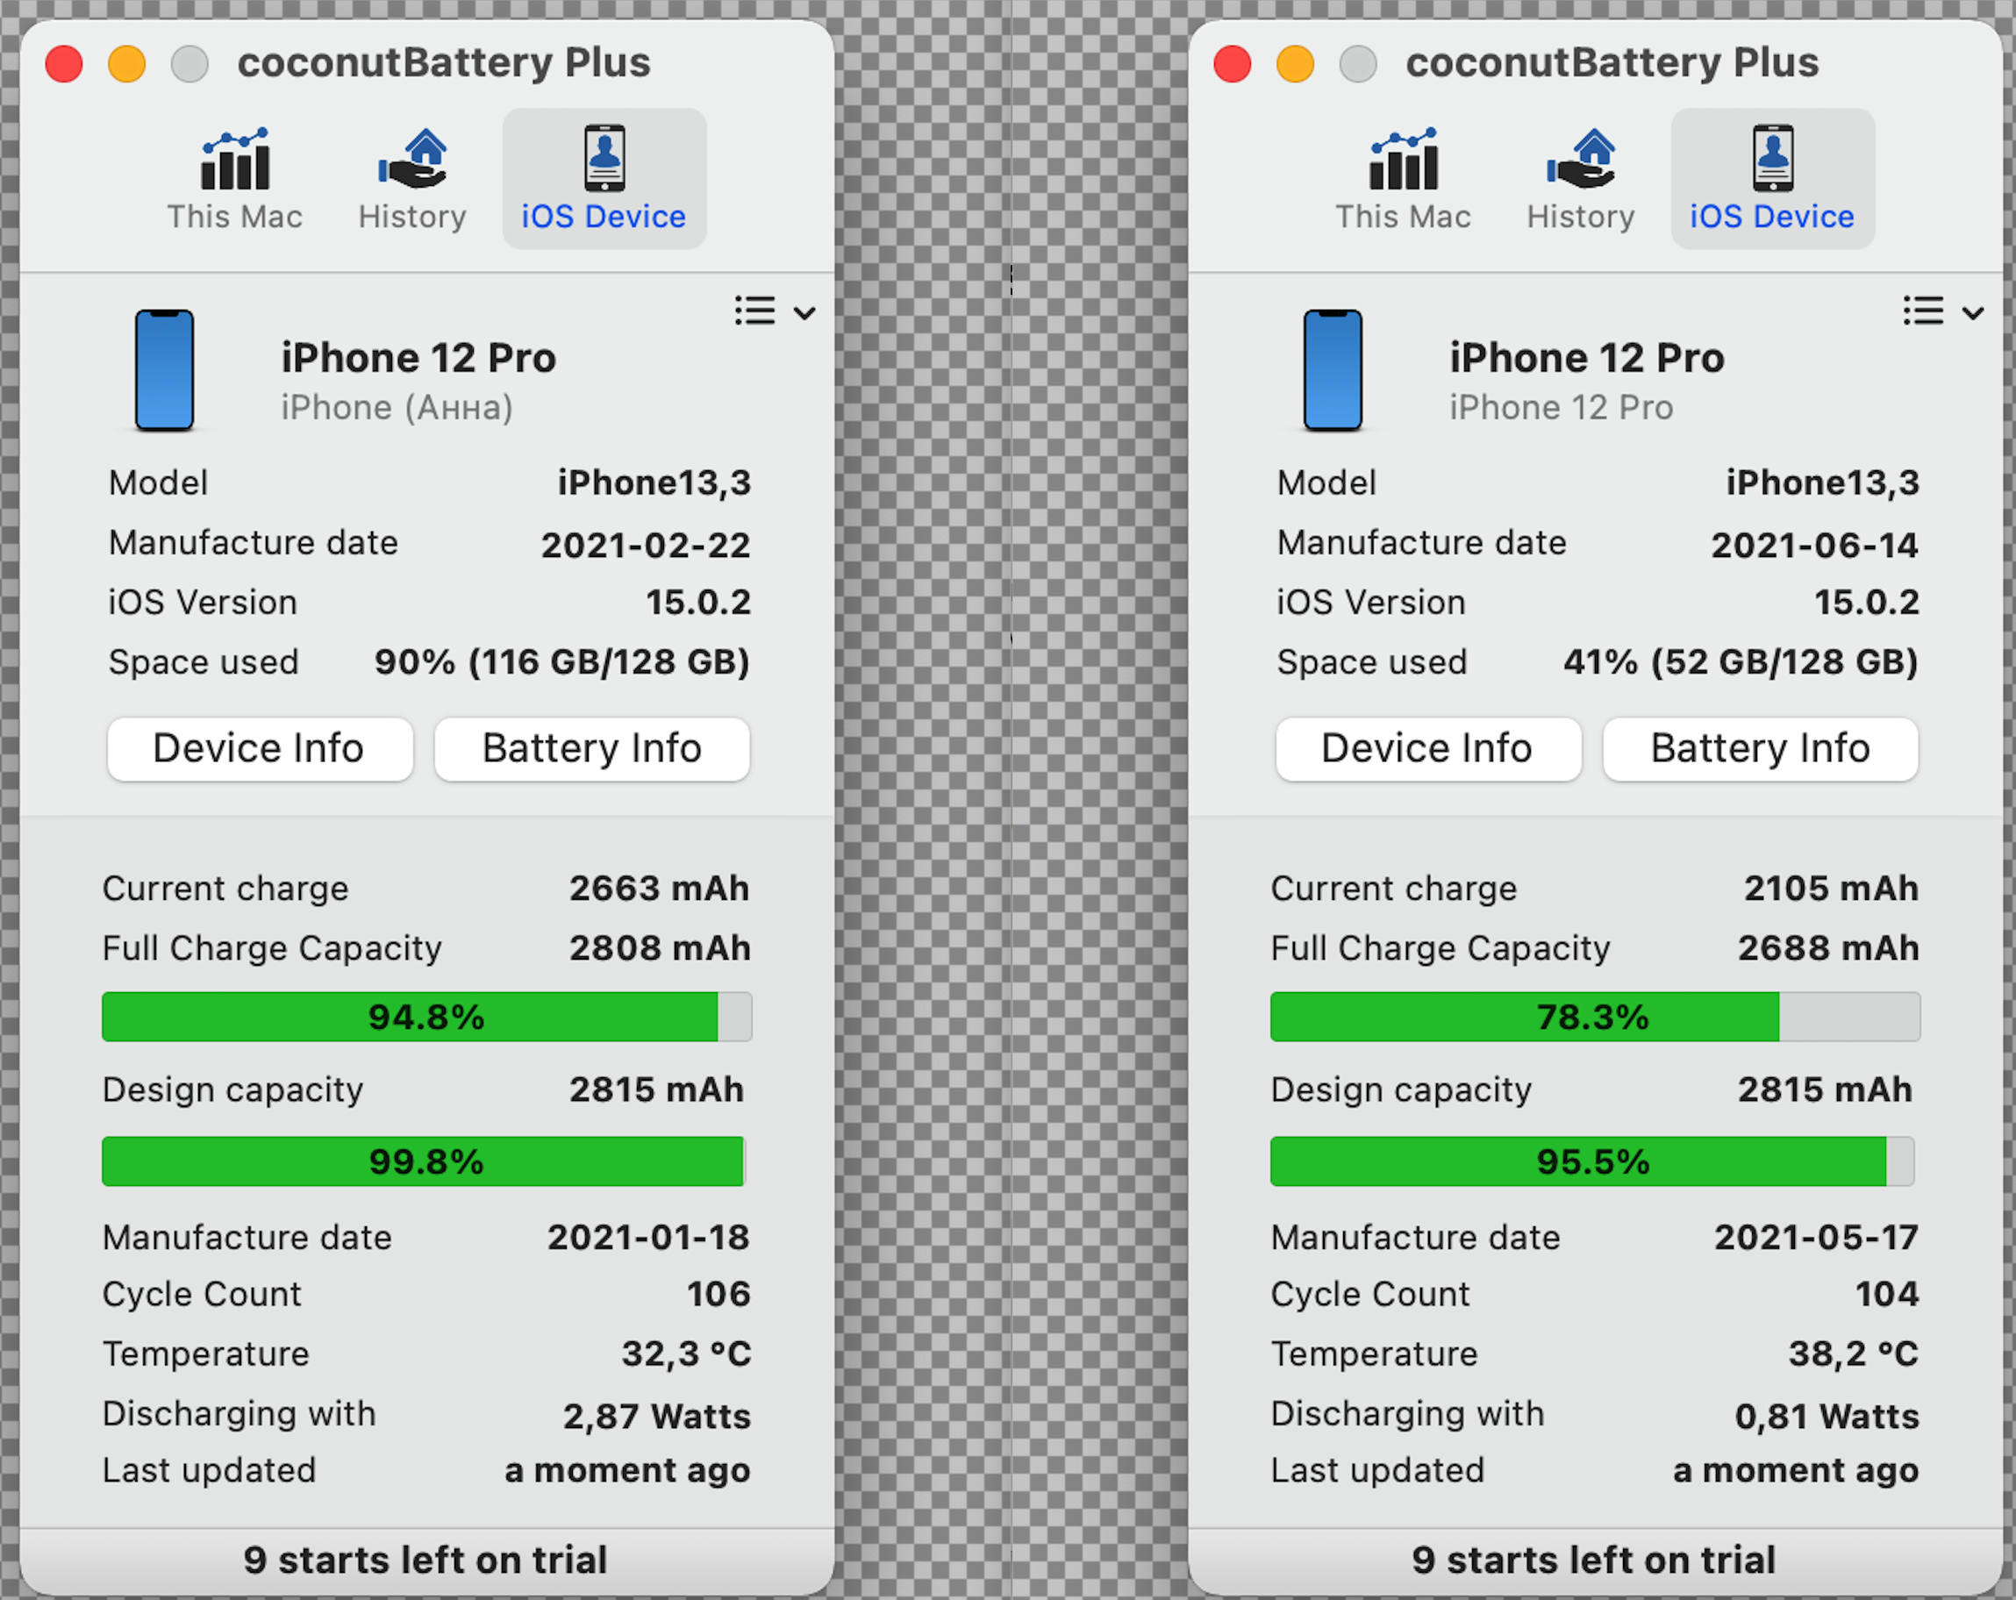The height and width of the screenshot is (1600, 2016).
Task: Open Battery Info in right window
Action: pyautogui.click(x=1760, y=749)
